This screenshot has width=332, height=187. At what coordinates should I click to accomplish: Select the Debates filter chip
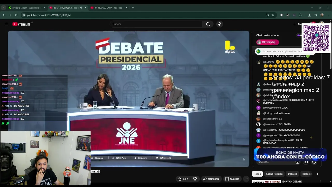(x=292, y=174)
